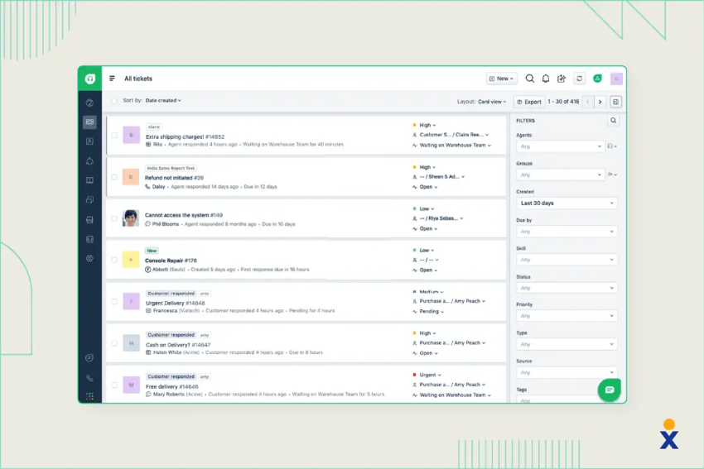Open ticket Extra shipping charges! #14652

185,136
